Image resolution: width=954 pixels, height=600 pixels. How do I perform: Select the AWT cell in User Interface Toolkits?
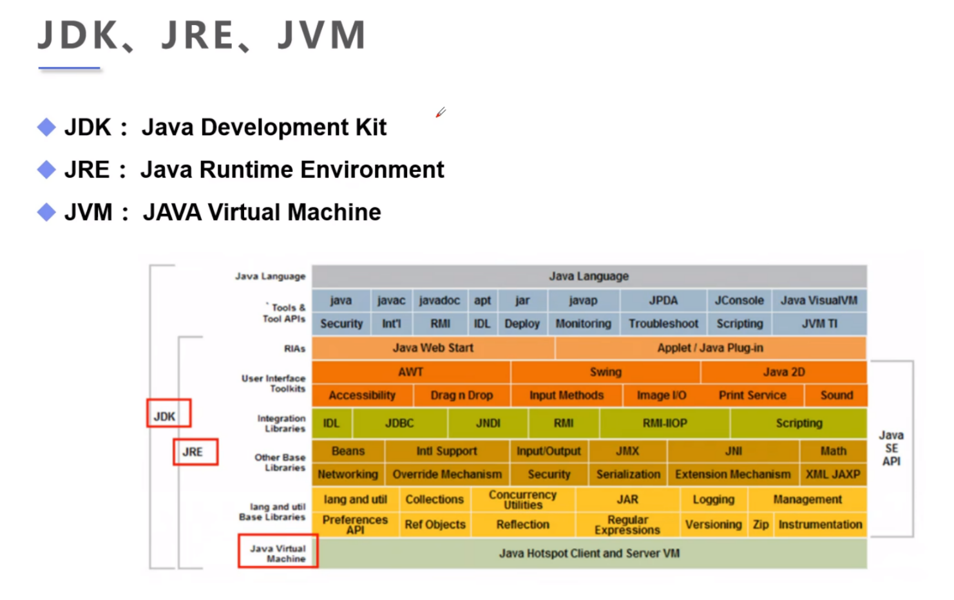coord(410,372)
